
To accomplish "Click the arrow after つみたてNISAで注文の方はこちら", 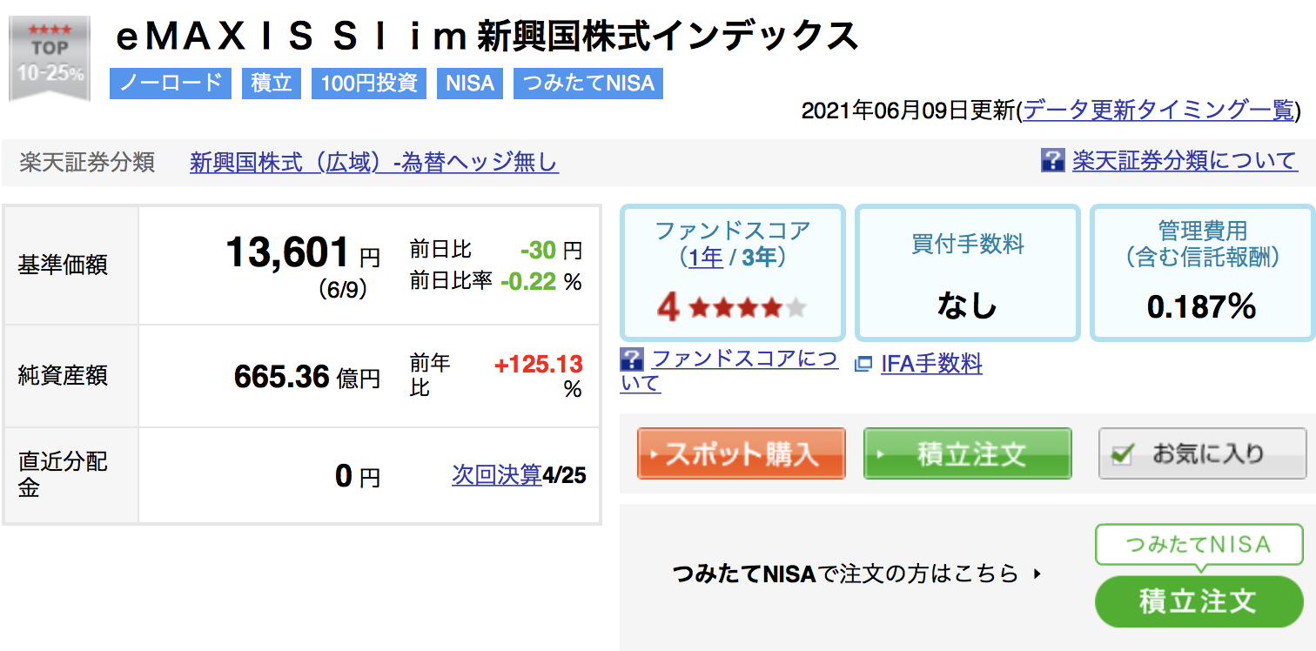I will click(x=1036, y=574).
